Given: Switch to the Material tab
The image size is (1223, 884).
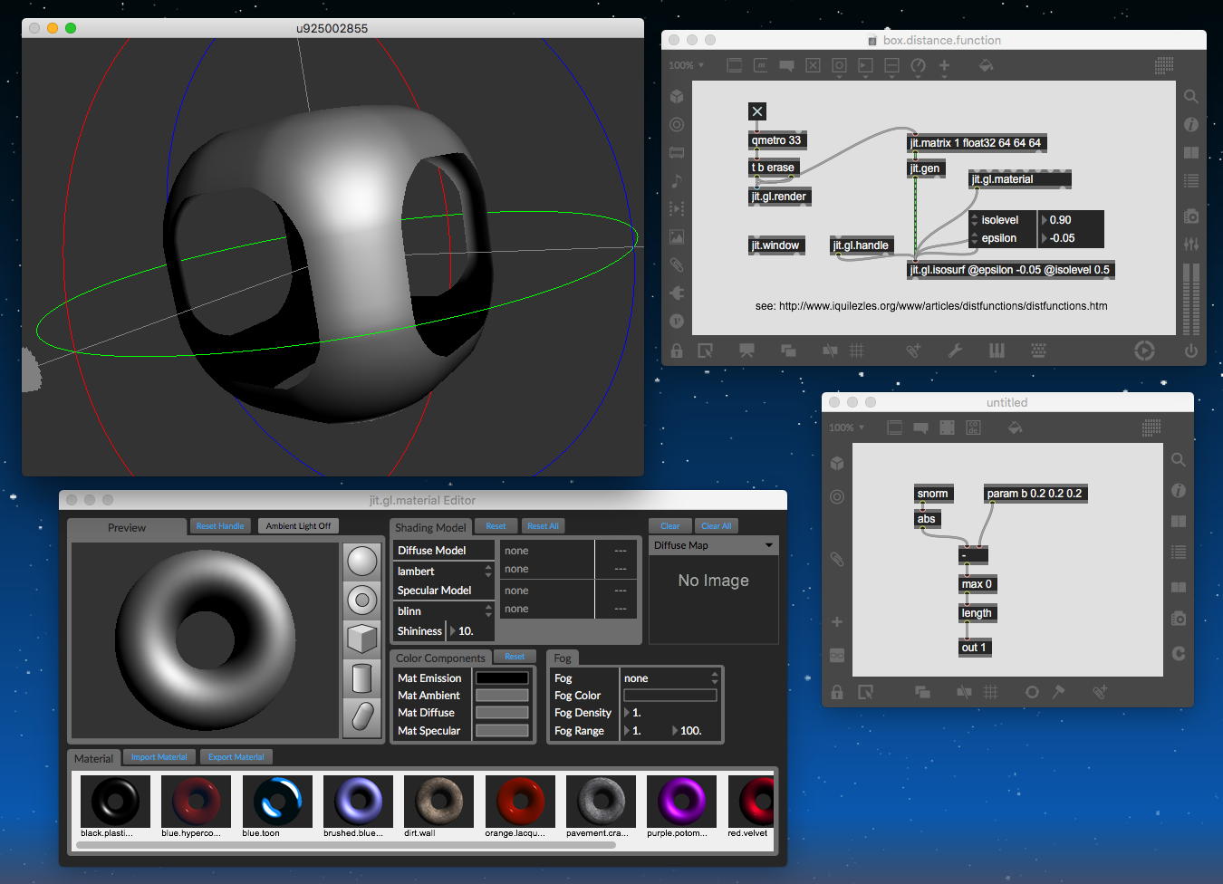Looking at the screenshot, I should click(93, 758).
